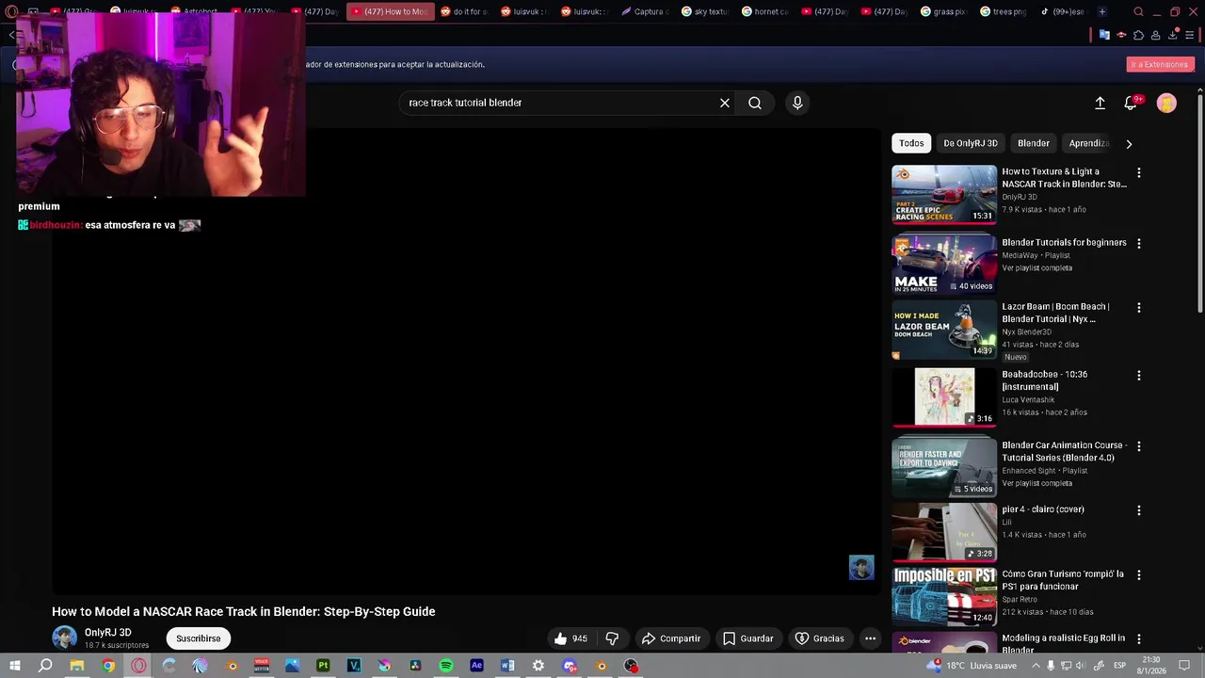Switch to the 'sky textu' browser tab
Screen dimensions: 1205x678
tap(705, 11)
